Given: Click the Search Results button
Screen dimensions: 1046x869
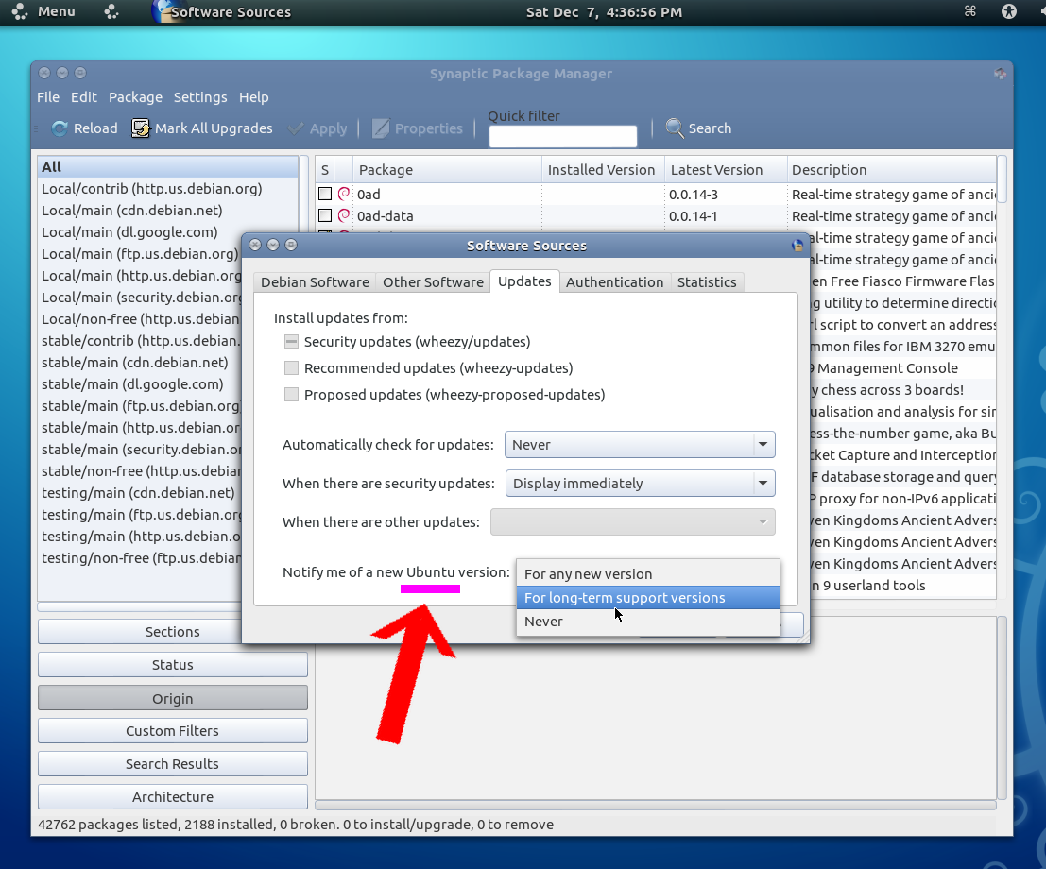Looking at the screenshot, I should tap(173, 763).
